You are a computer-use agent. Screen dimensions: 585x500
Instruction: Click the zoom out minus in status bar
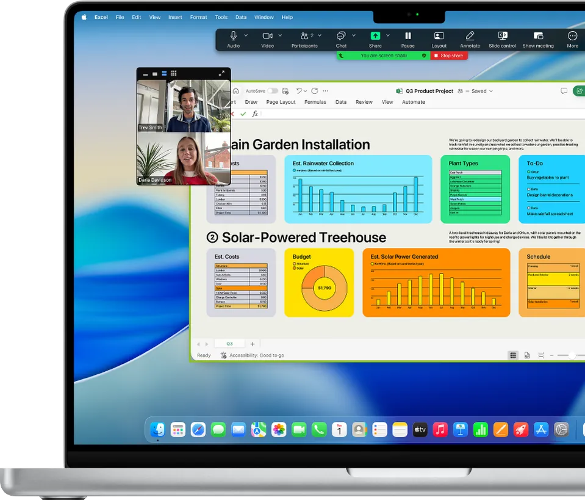click(551, 355)
